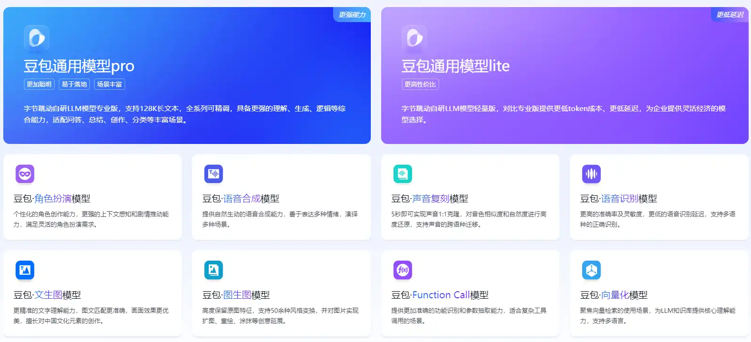Click the 声音复刻 voice clone icon
Viewport: 751px width, 342px height.
[x=403, y=174]
